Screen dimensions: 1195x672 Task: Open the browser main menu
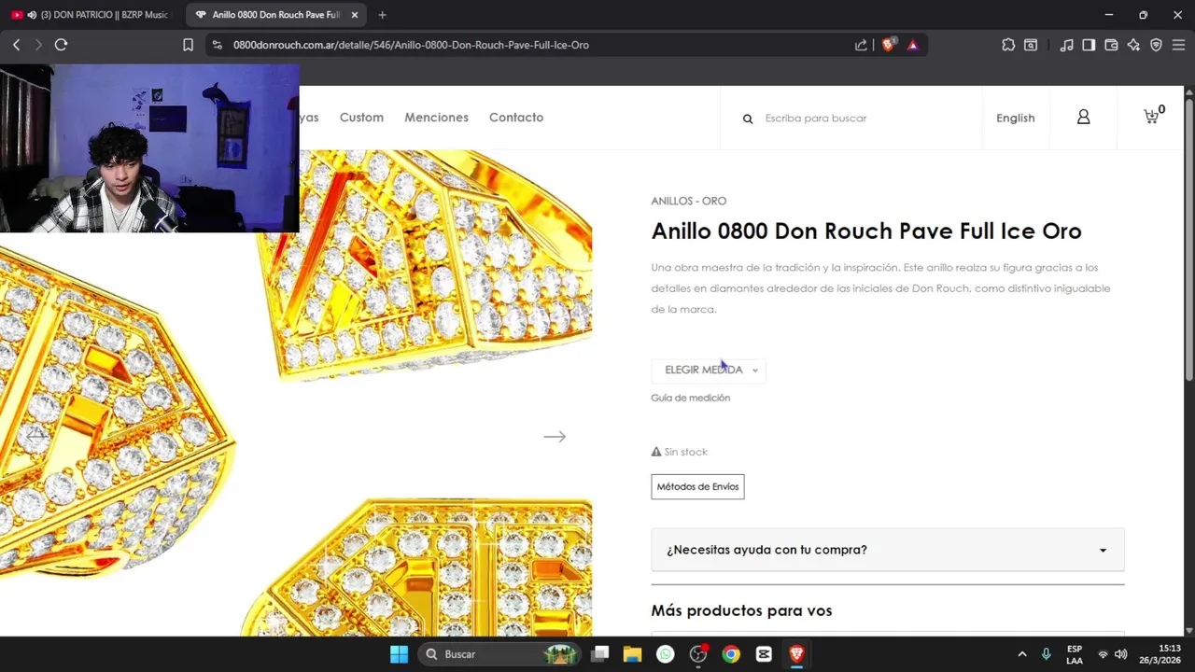tap(1178, 45)
